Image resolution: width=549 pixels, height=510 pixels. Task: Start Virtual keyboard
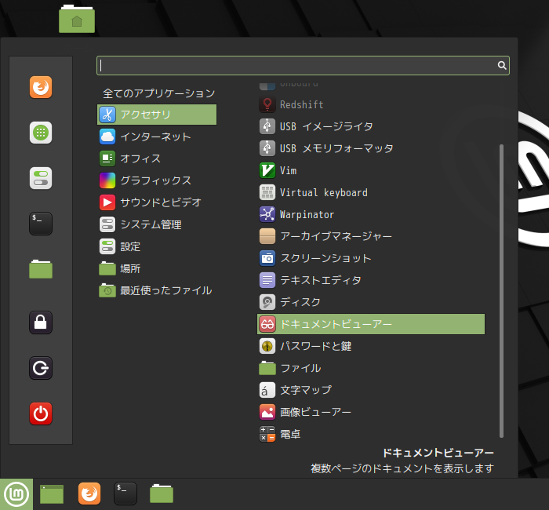[x=371, y=192]
